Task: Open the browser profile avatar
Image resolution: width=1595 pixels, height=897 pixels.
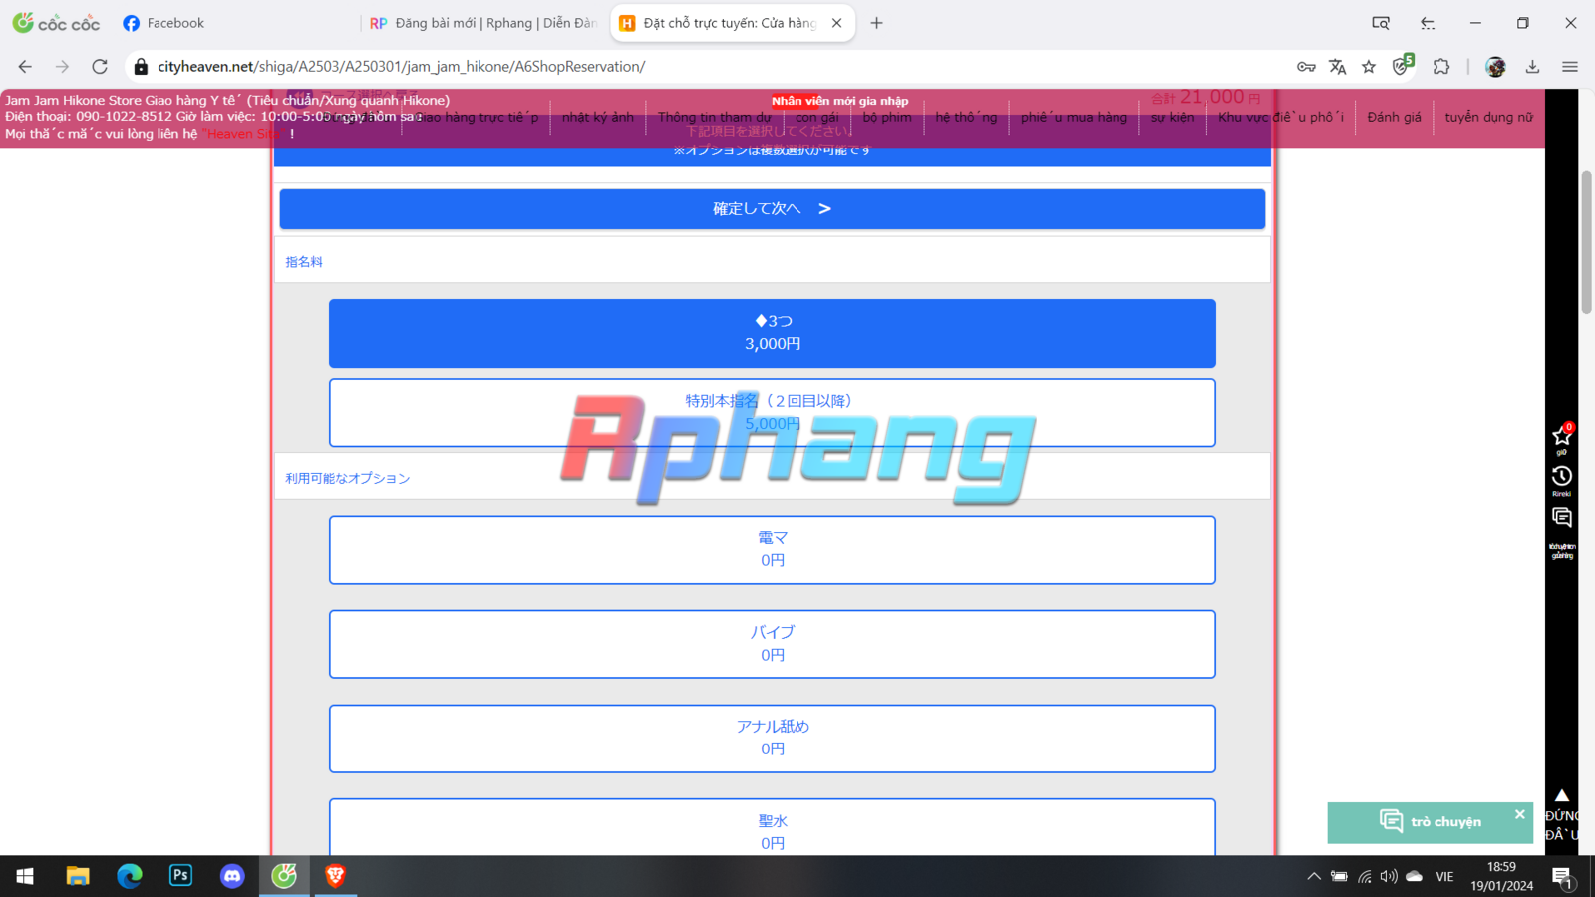Action: [x=1495, y=67]
